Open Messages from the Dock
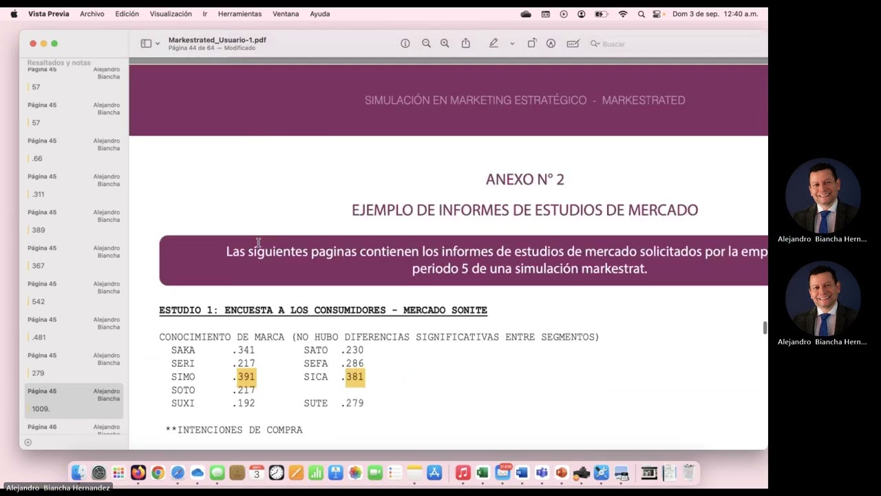Image resolution: width=881 pixels, height=496 pixels. pos(217,473)
